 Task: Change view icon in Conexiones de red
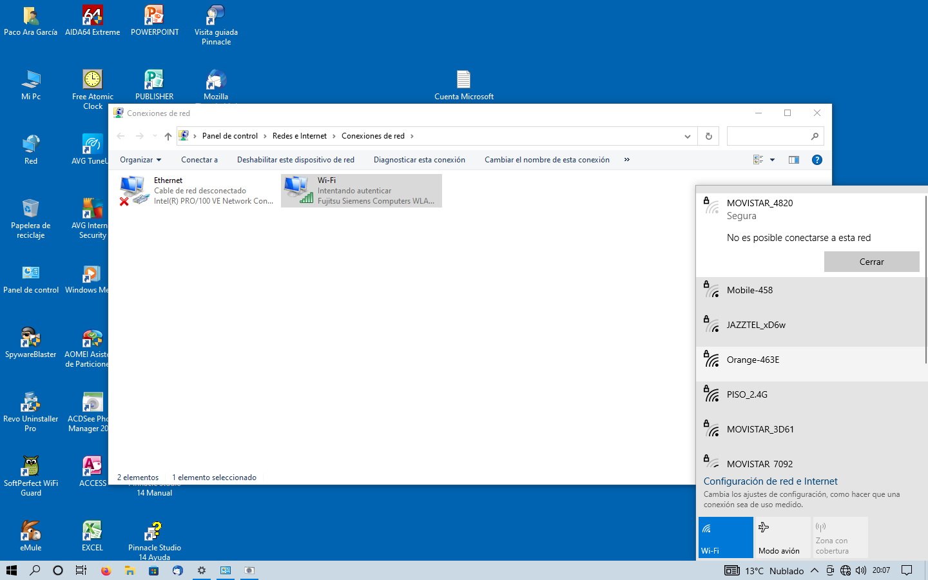click(x=759, y=160)
